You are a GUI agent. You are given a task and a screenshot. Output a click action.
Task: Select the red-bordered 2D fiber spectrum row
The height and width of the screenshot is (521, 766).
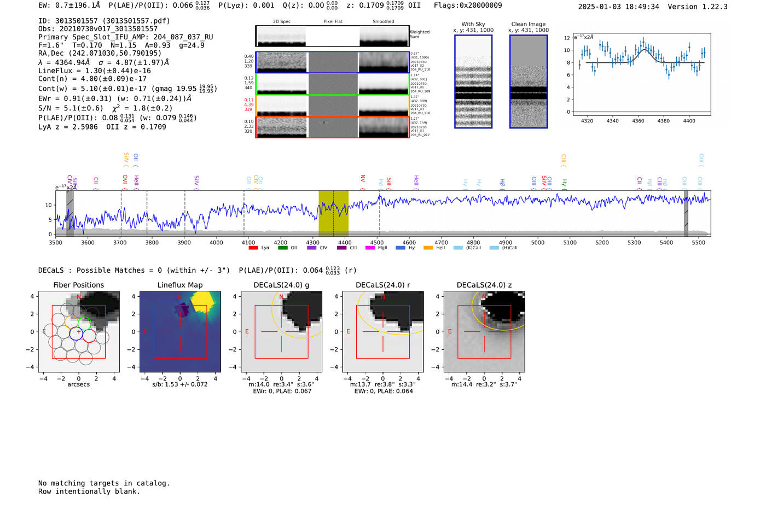(x=332, y=127)
